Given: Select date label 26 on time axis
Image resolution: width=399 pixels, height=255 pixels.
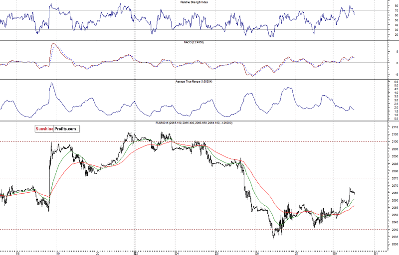Looking at the screenshot, I should tap(257, 254).
